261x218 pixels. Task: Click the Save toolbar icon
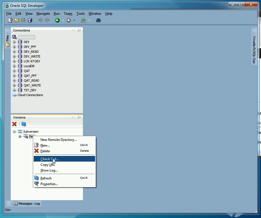23,20
